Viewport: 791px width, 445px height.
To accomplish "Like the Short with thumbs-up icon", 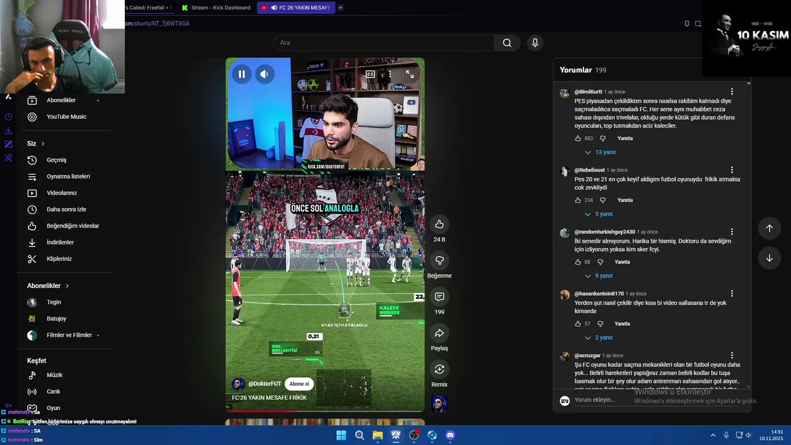I will point(439,224).
